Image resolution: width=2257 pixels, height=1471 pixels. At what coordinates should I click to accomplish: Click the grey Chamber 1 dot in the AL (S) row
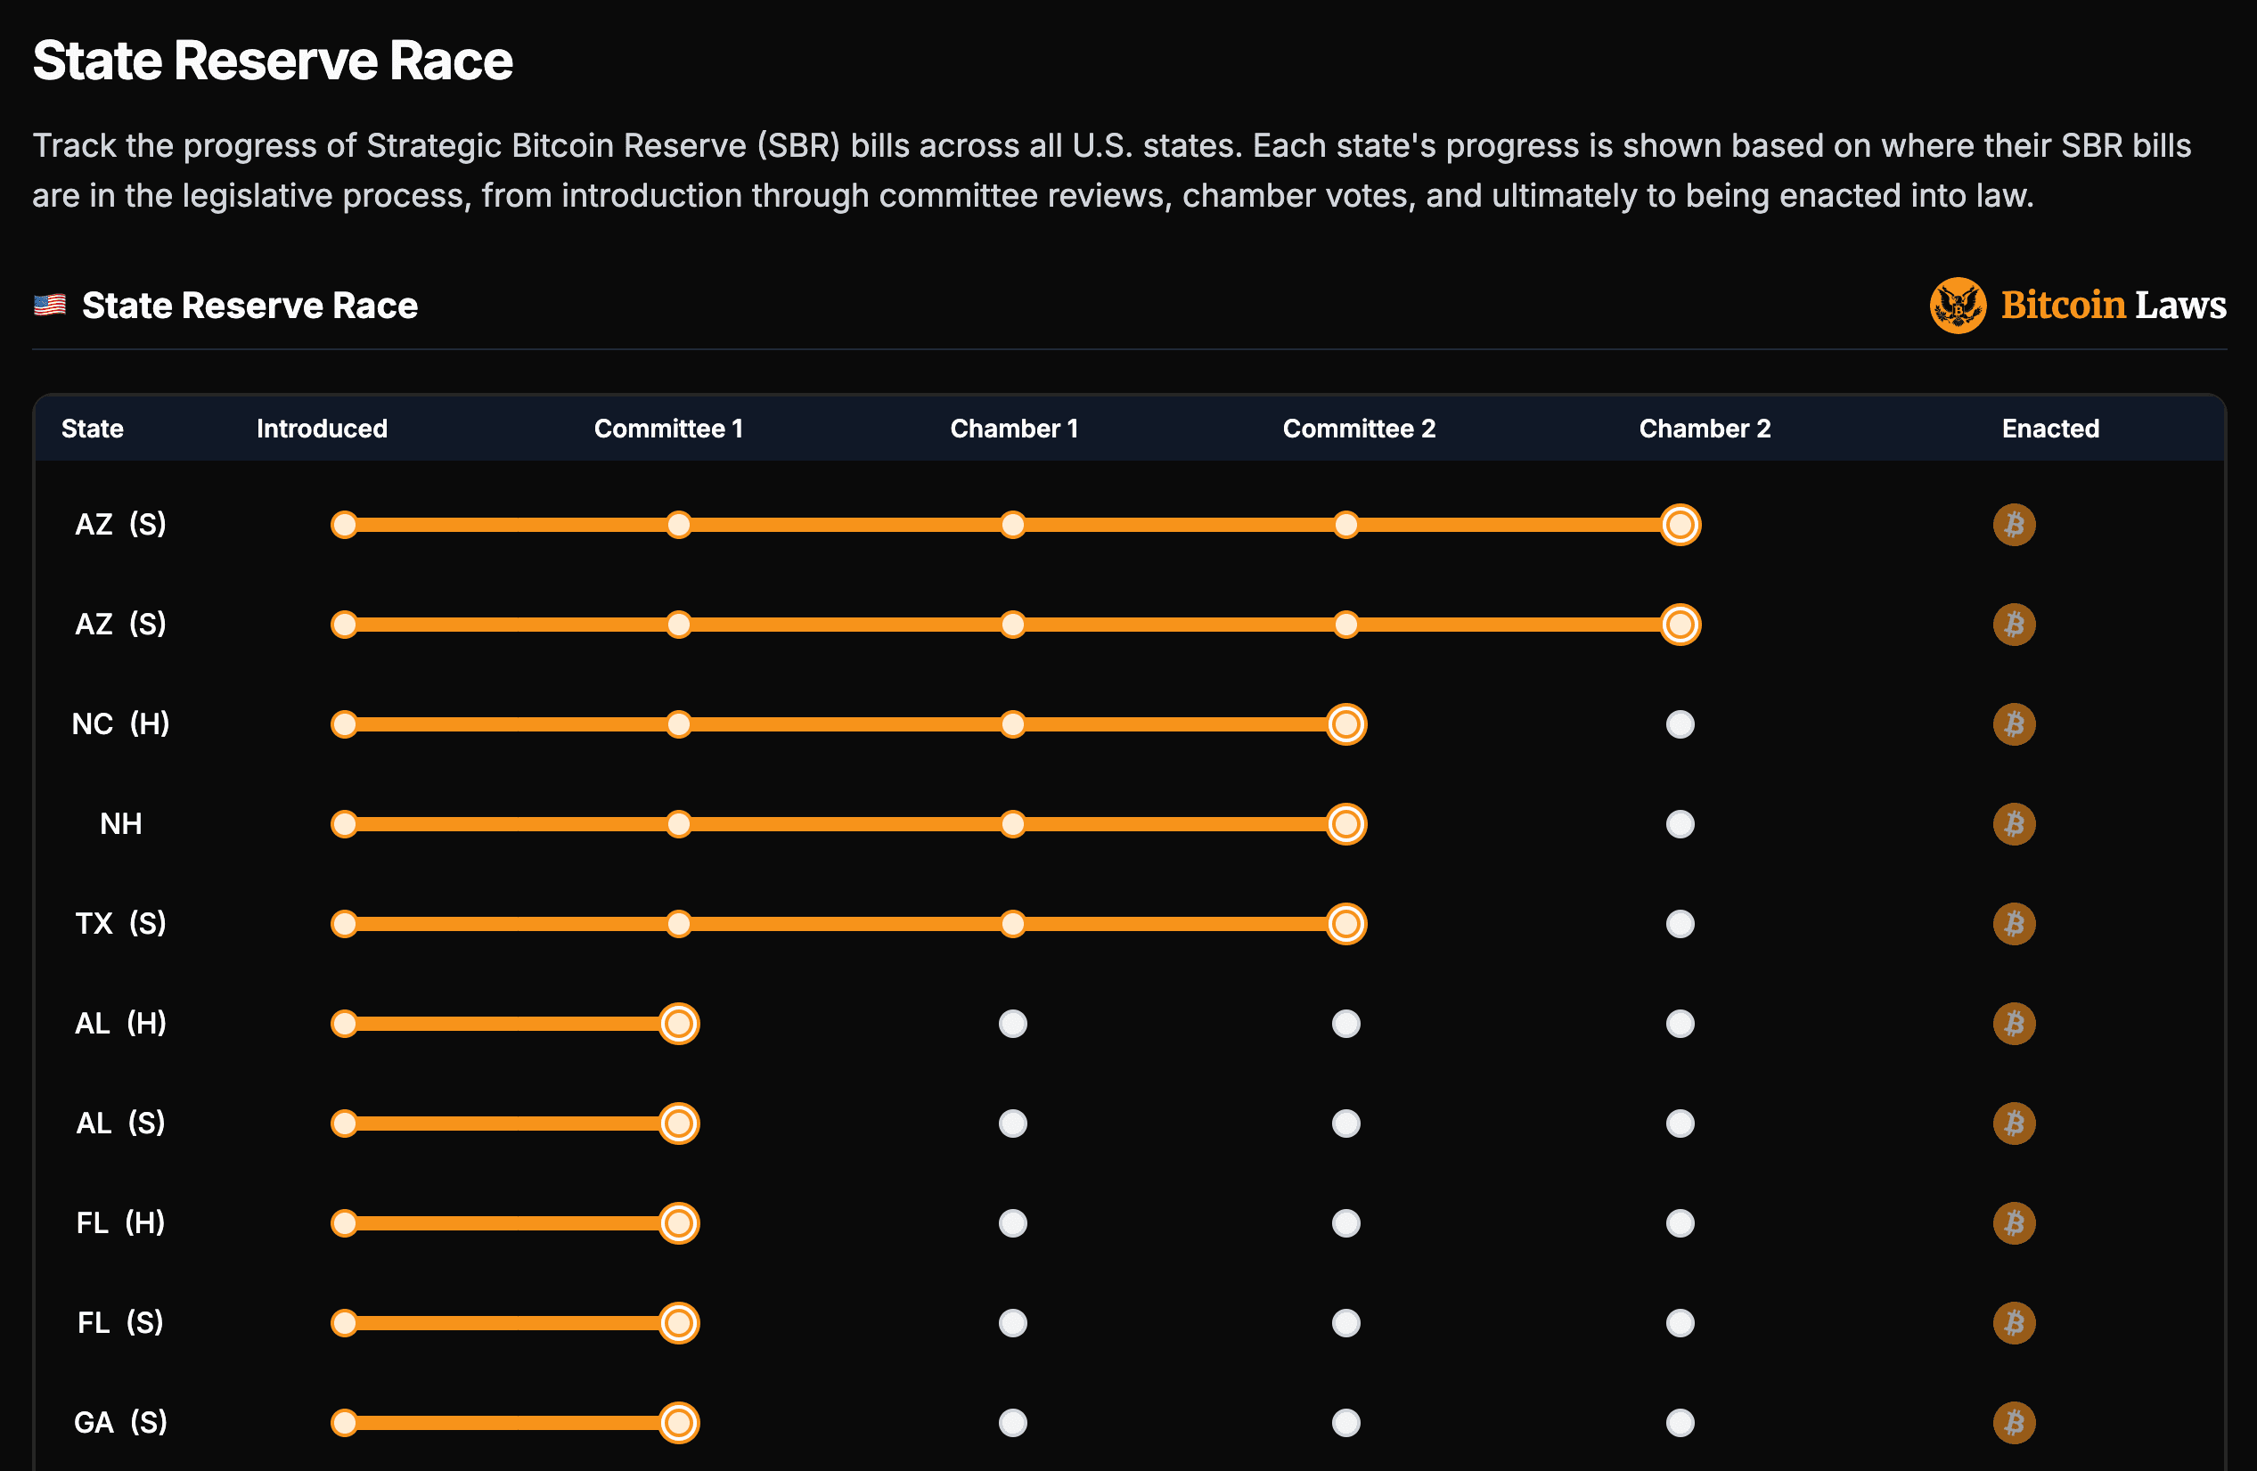[x=1013, y=1124]
